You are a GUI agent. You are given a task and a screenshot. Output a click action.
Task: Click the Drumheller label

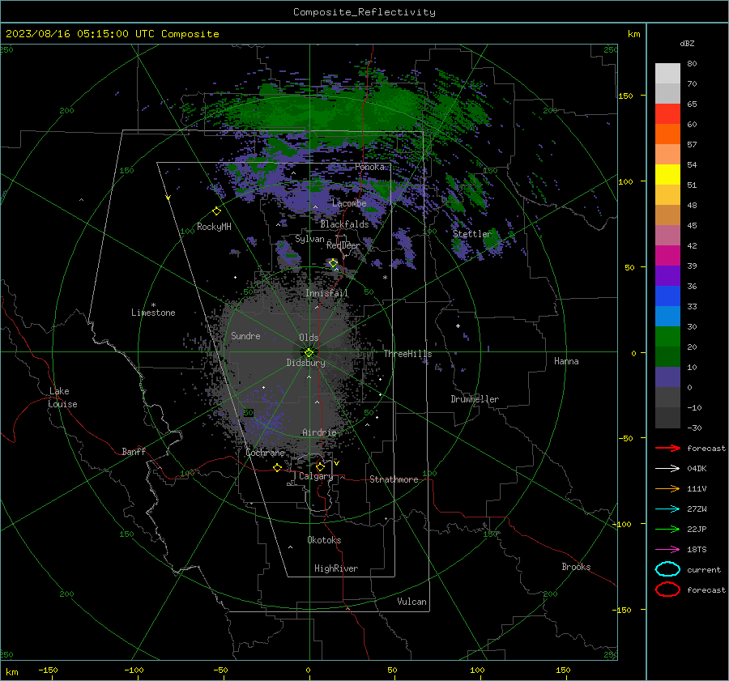(x=475, y=399)
